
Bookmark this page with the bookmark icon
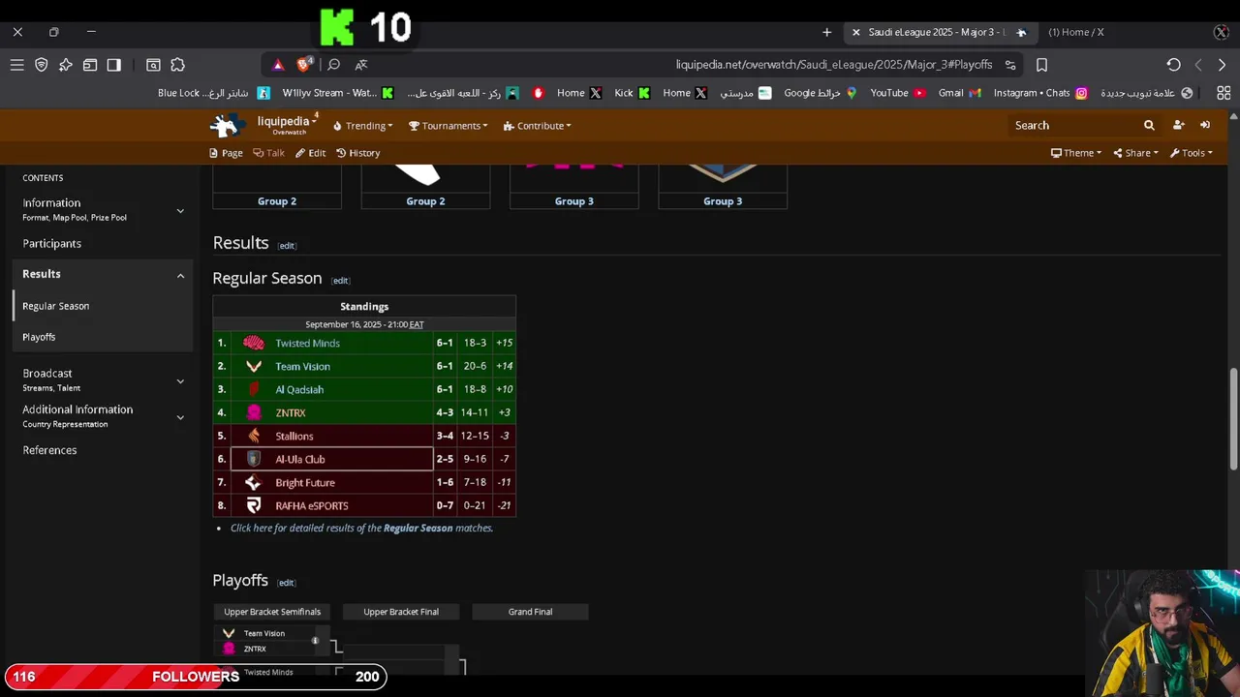(x=1041, y=65)
